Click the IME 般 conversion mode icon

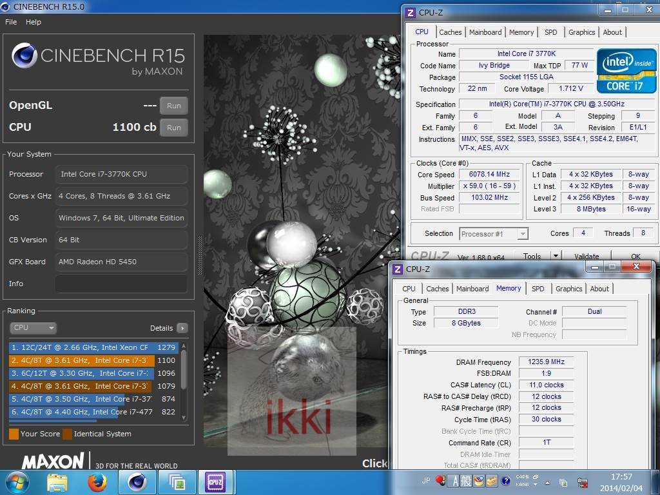(x=466, y=481)
